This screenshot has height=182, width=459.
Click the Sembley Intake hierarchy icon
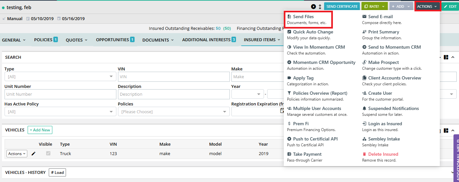click(x=364, y=139)
